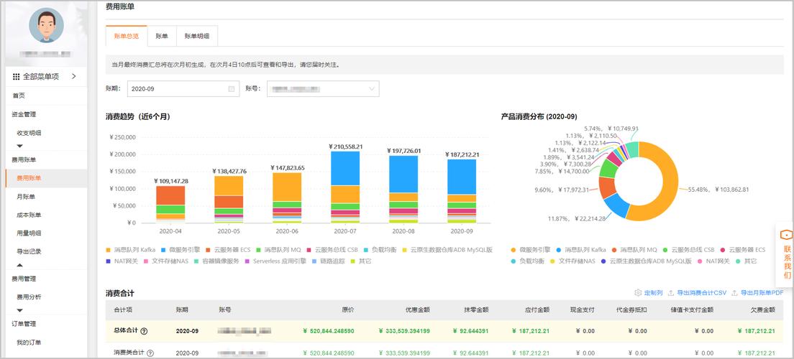Click 订单管理 section heading in sidebar
Viewport: 794px width, 359px height.
coord(24,324)
